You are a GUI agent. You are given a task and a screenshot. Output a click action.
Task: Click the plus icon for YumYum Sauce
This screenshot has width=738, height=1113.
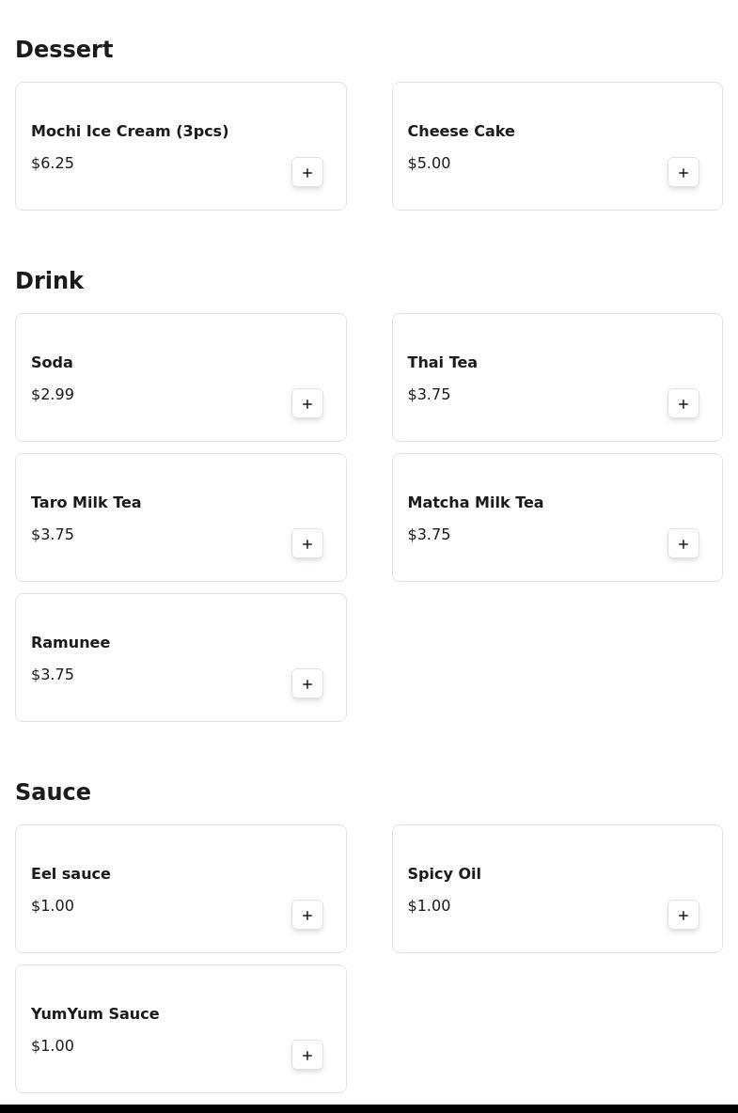tap(307, 1055)
